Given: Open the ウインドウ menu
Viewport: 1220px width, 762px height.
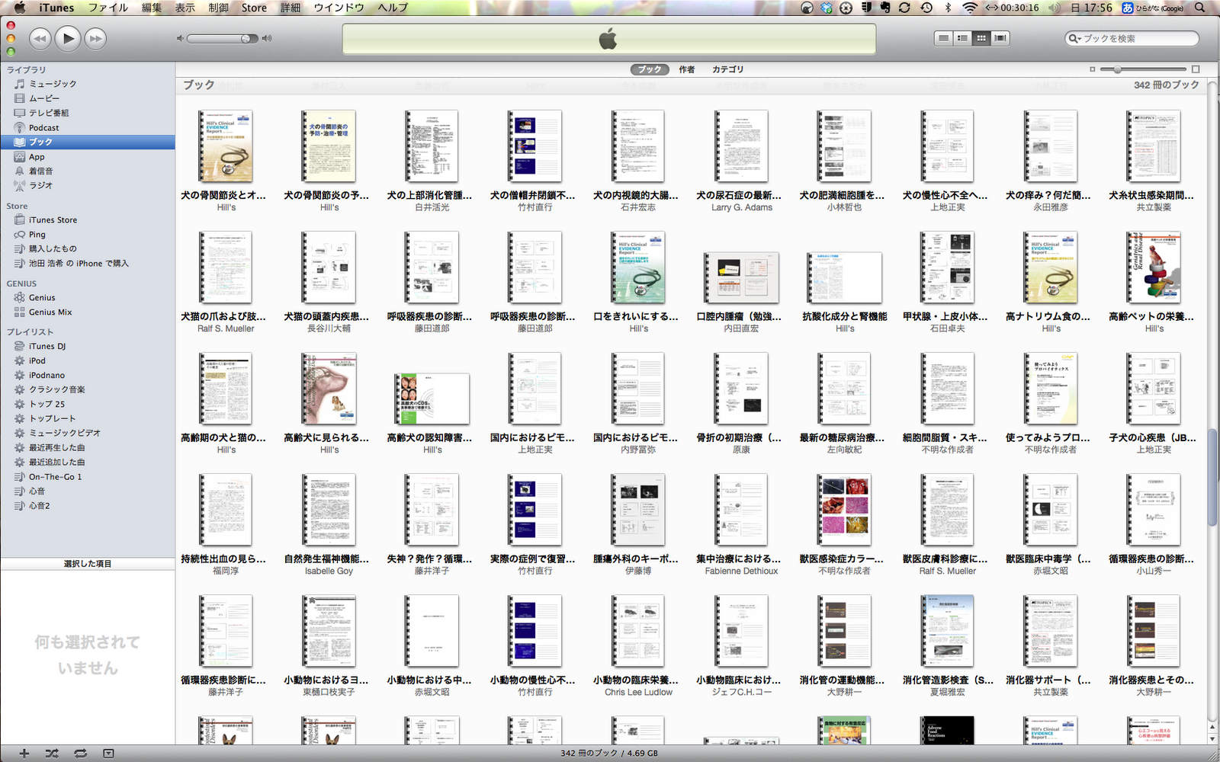Looking at the screenshot, I should (339, 8).
